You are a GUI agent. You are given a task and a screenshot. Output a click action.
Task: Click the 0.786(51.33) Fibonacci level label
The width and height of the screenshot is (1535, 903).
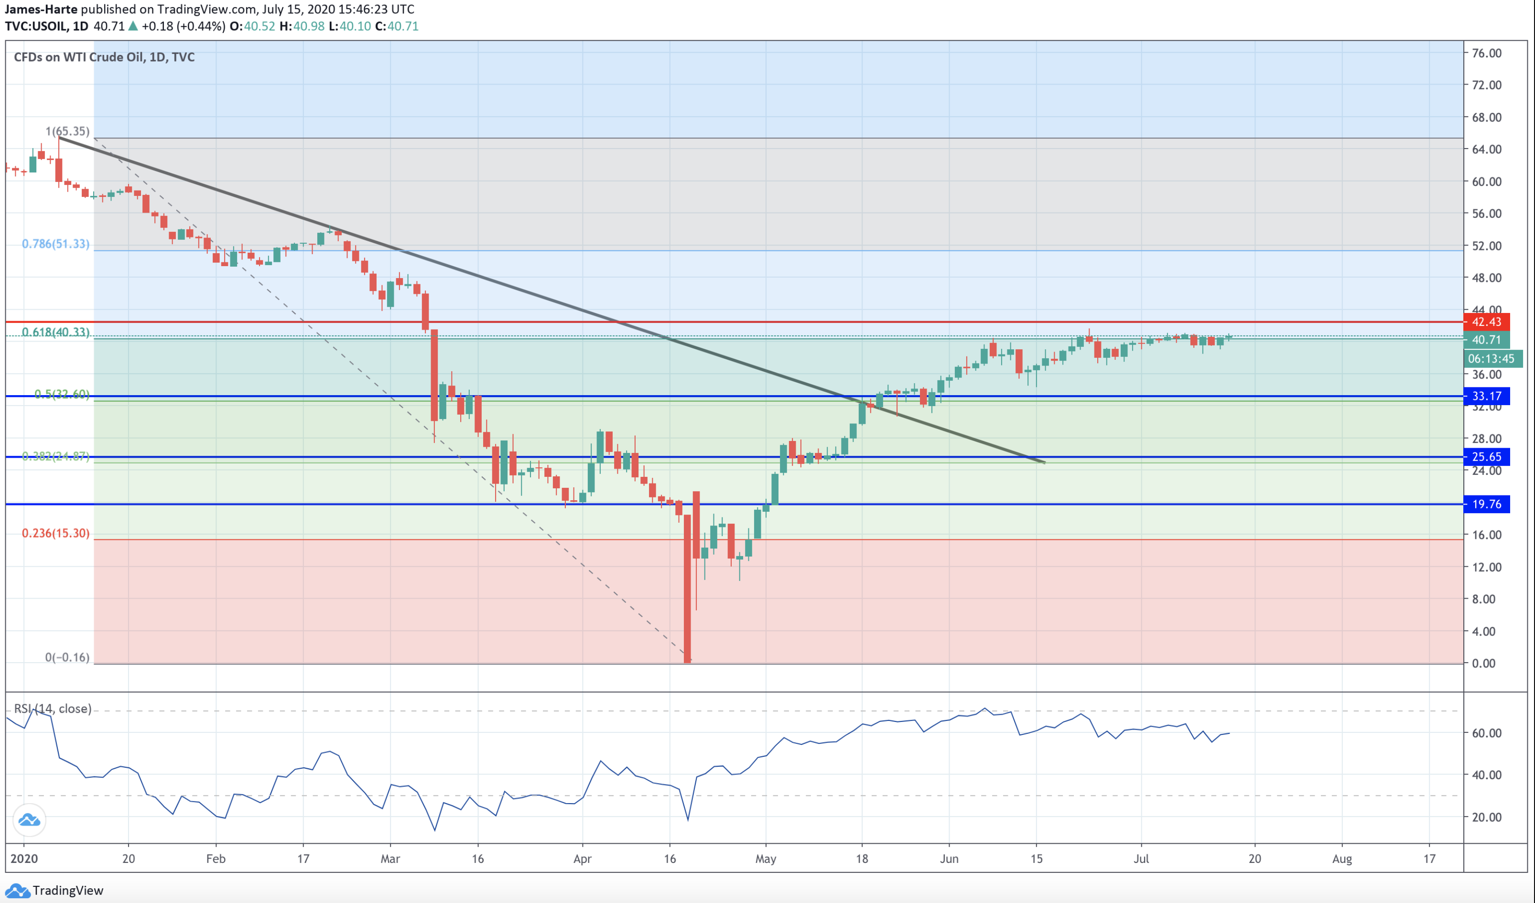(55, 244)
